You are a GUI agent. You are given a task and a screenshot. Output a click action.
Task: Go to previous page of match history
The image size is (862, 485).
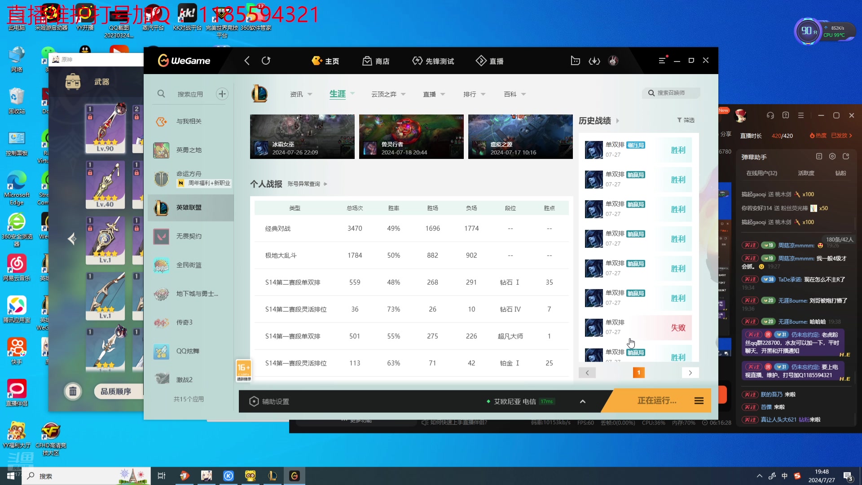[x=587, y=373]
